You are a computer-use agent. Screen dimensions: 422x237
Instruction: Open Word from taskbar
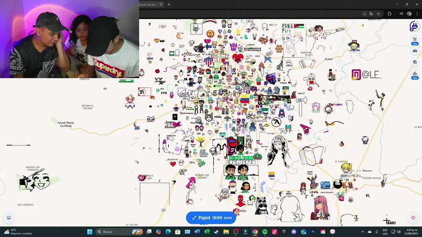[x=197, y=232]
